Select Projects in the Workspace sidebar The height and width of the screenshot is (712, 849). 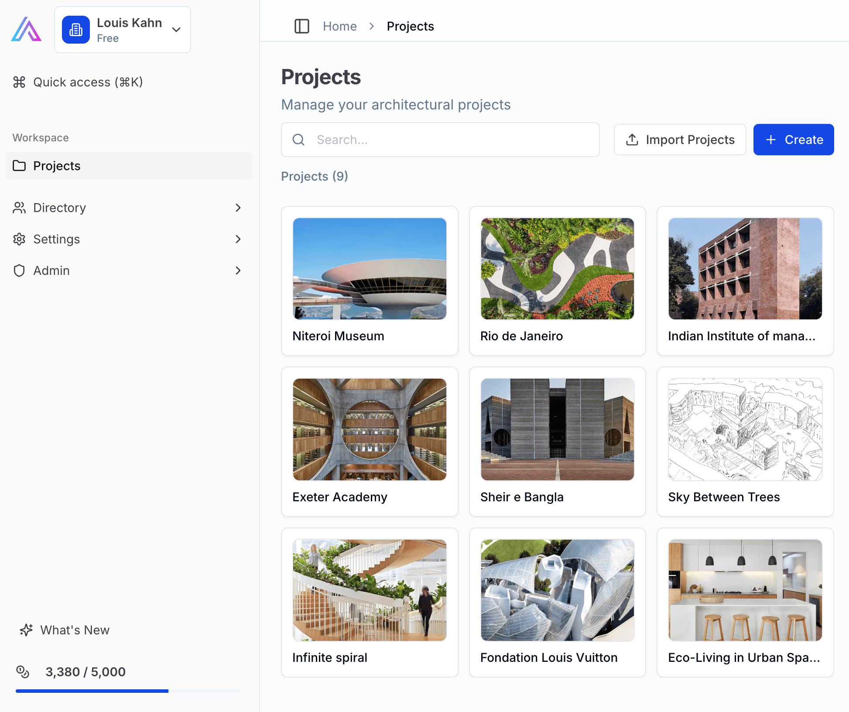(129, 166)
